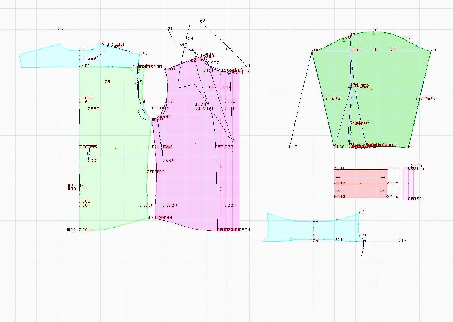
Task: Click cuff corner label "МАН1"
Action: tap(339, 168)
